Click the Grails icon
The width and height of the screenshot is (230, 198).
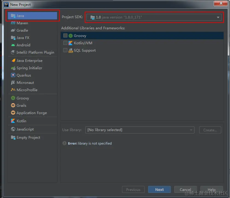tap(13, 105)
